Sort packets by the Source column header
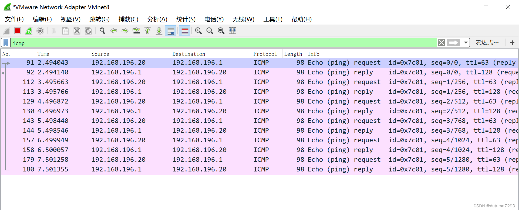Viewport: 519px width, 210px height. click(x=130, y=54)
